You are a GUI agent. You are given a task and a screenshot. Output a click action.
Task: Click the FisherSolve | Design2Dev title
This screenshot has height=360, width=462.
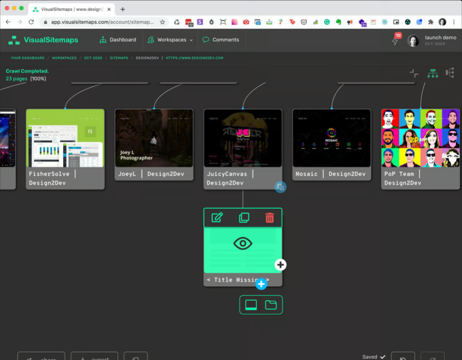click(x=52, y=178)
